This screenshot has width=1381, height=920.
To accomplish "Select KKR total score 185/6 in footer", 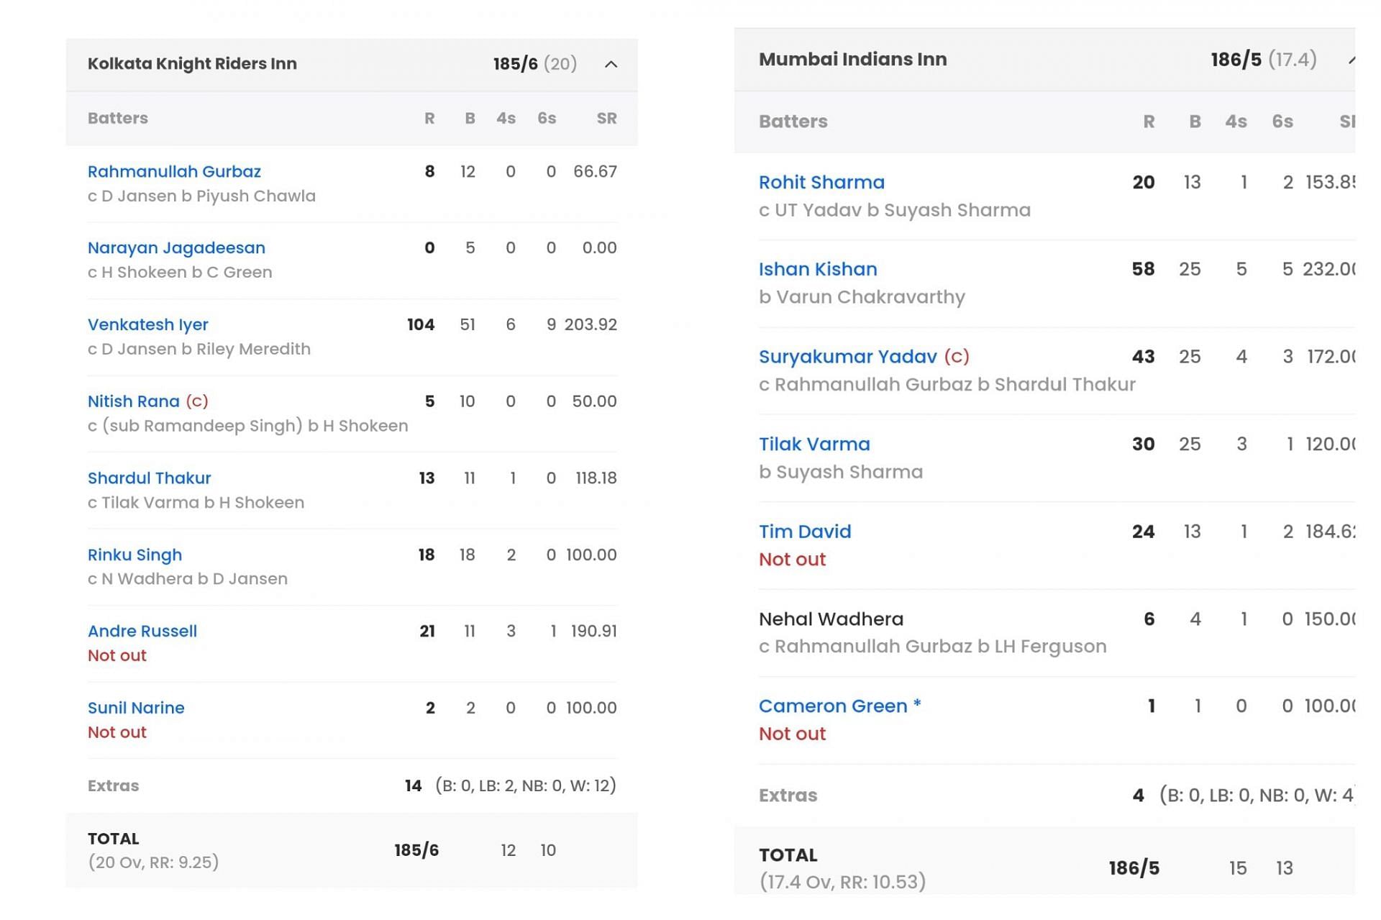I will 416,850.
